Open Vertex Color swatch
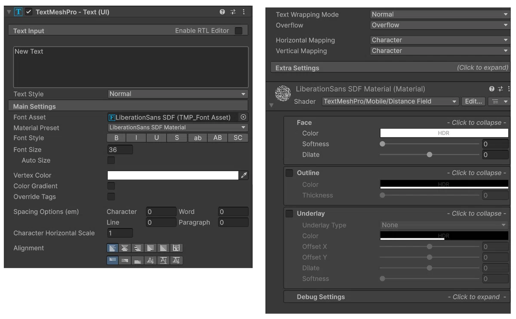Screen dimensions: 516x319 click(173, 175)
